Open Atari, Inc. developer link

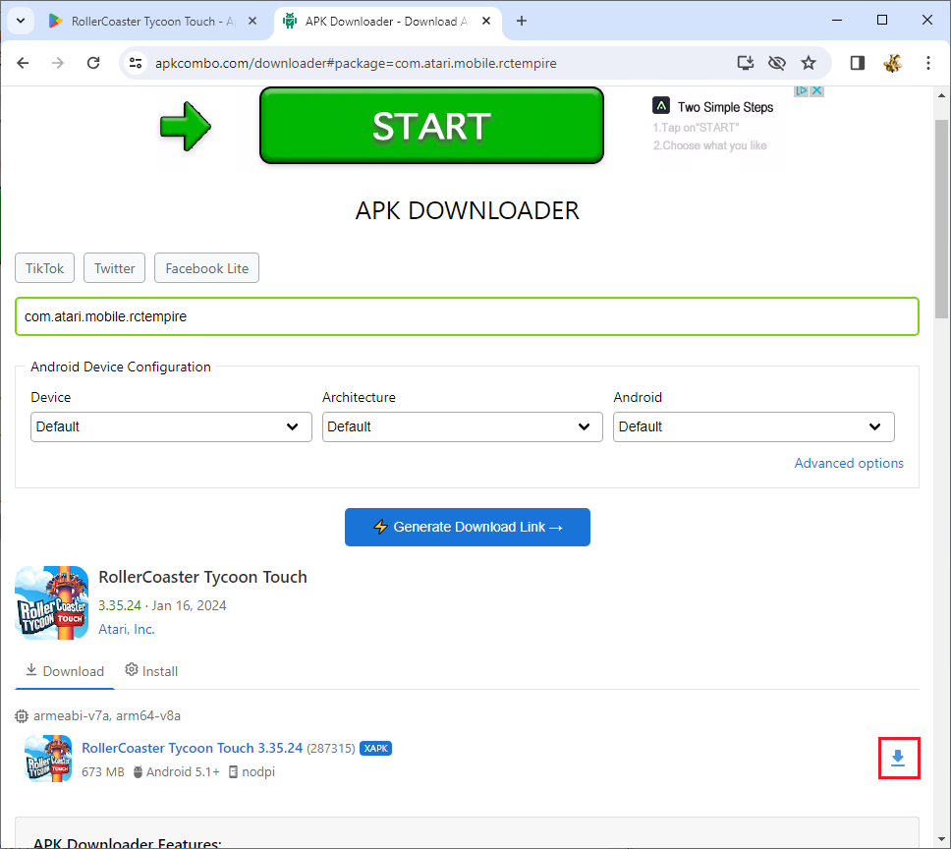126,629
